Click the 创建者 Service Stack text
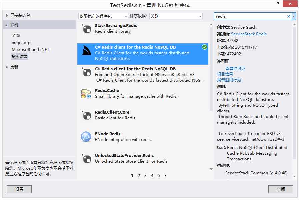Image resolution: width=300 pixels, height=200 pixels. tap(237, 27)
